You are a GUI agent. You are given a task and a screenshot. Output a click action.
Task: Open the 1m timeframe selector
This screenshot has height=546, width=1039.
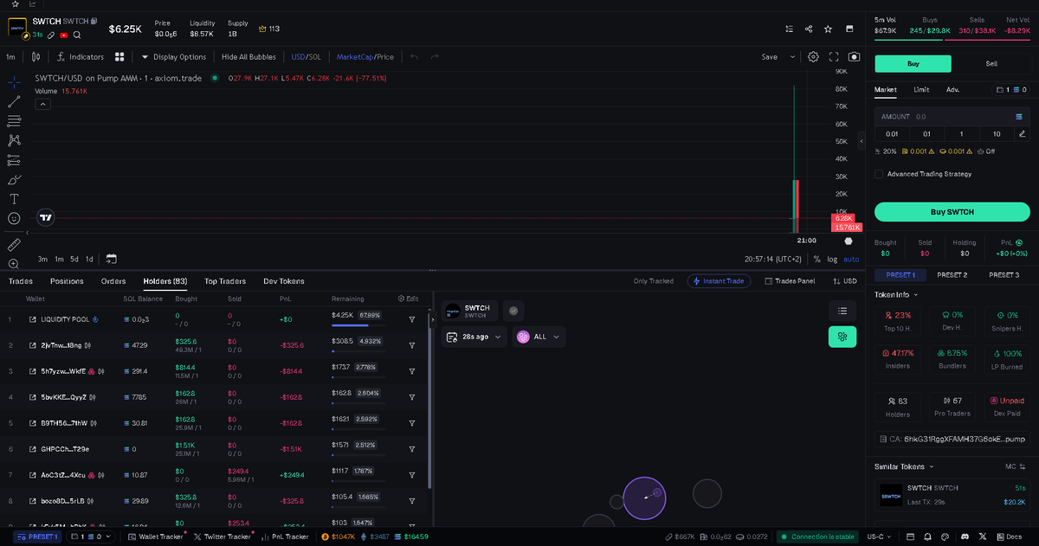(10, 57)
